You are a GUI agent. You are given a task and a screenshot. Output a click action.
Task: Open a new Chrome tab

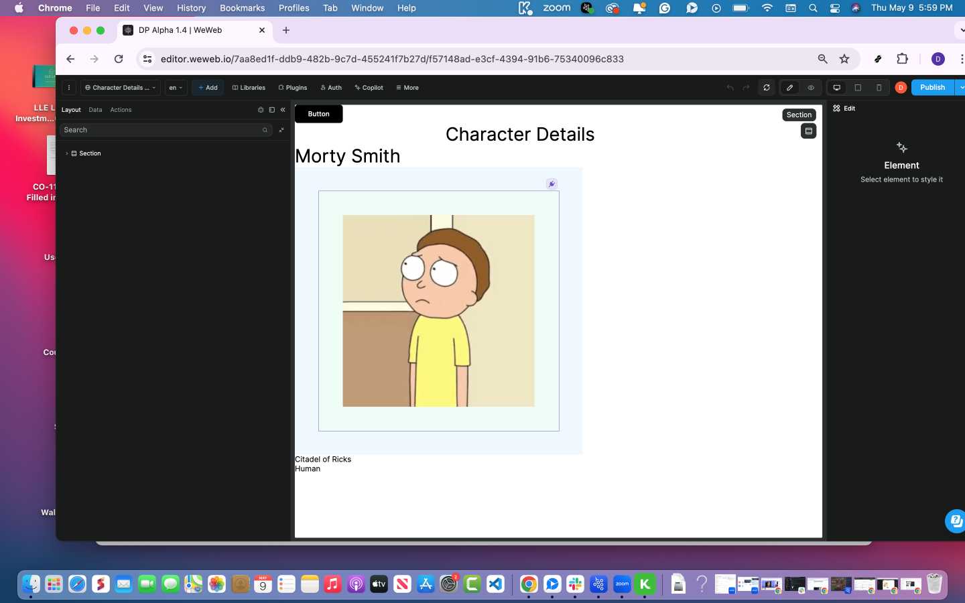point(286,30)
